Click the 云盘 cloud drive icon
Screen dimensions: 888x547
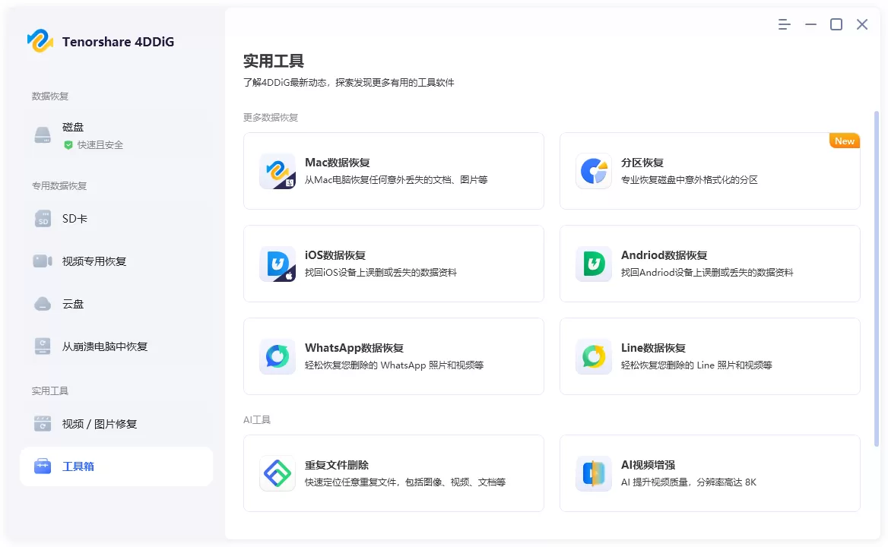point(42,304)
